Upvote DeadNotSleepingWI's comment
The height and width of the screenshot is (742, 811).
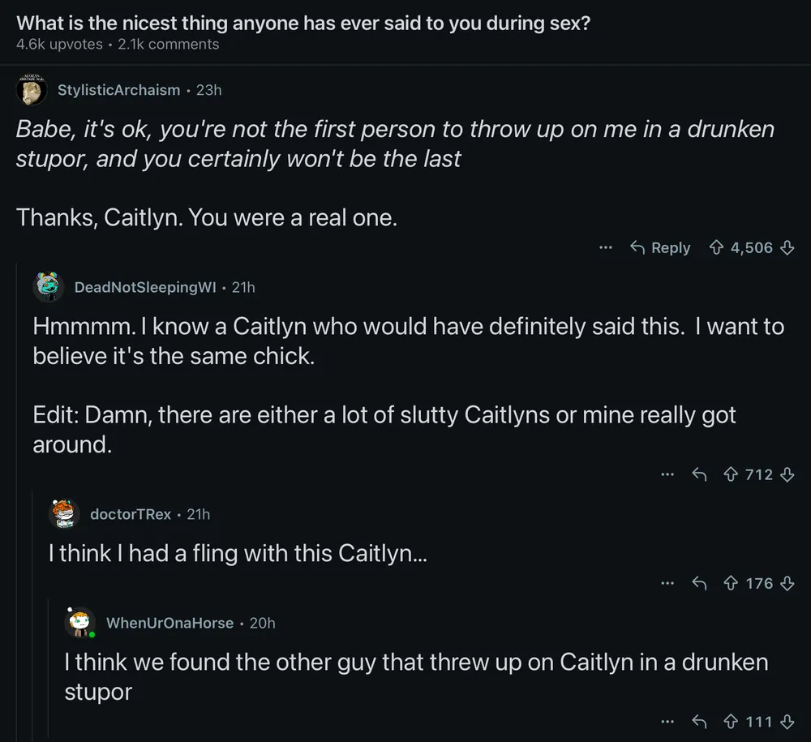pyautogui.click(x=732, y=474)
